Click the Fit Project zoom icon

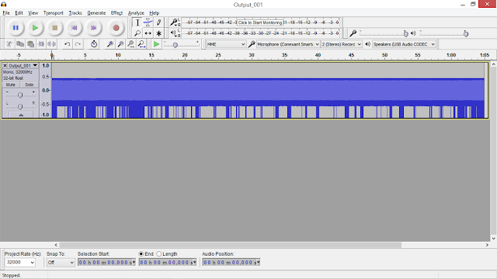point(141,44)
